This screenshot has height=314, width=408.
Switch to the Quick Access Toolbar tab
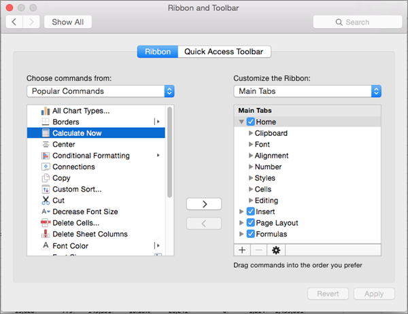224,52
